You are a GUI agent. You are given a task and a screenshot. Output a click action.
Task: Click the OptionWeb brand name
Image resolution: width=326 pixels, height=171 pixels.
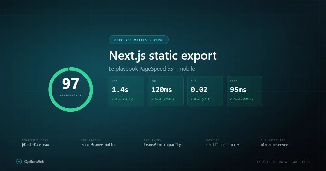tap(34, 162)
